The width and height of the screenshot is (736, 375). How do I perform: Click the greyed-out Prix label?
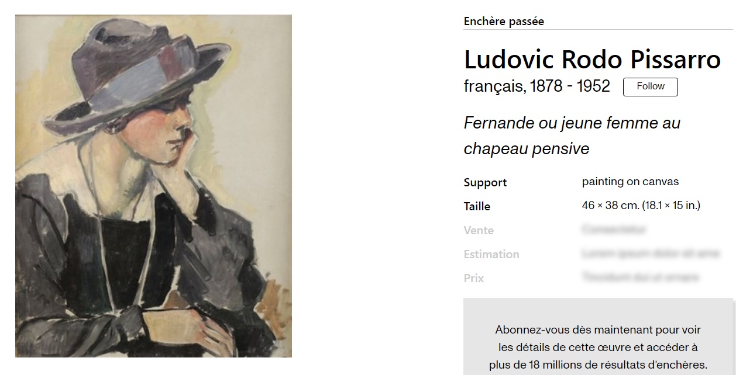474,278
